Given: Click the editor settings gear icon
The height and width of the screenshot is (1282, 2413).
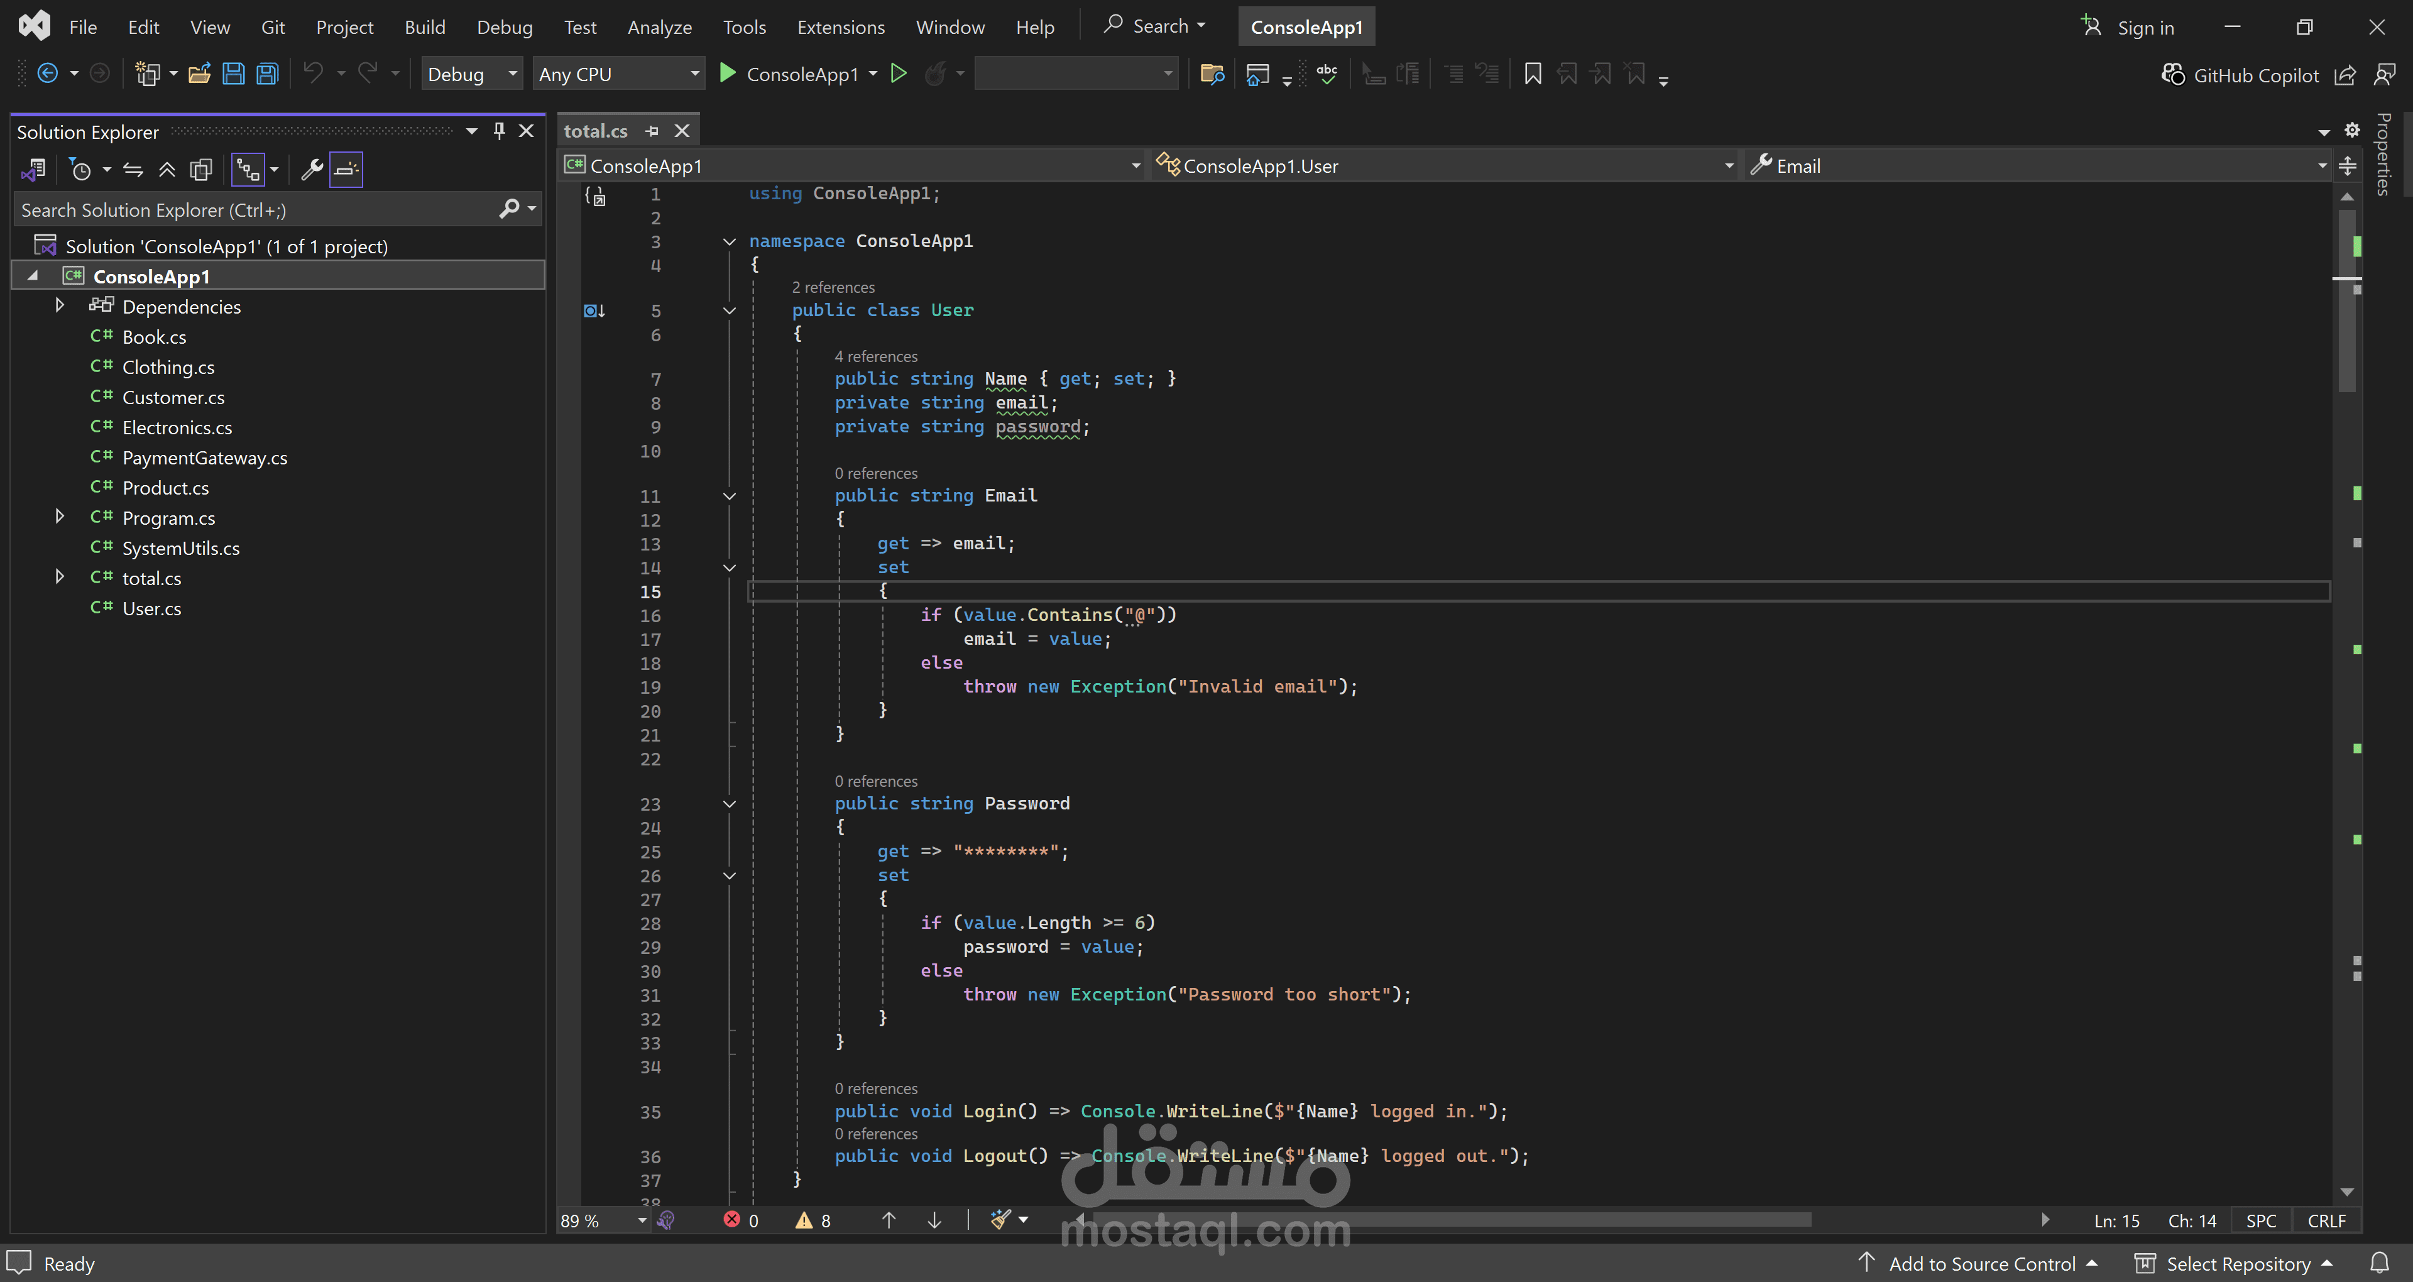Looking at the screenshot, I should [x=2352, y=130].
